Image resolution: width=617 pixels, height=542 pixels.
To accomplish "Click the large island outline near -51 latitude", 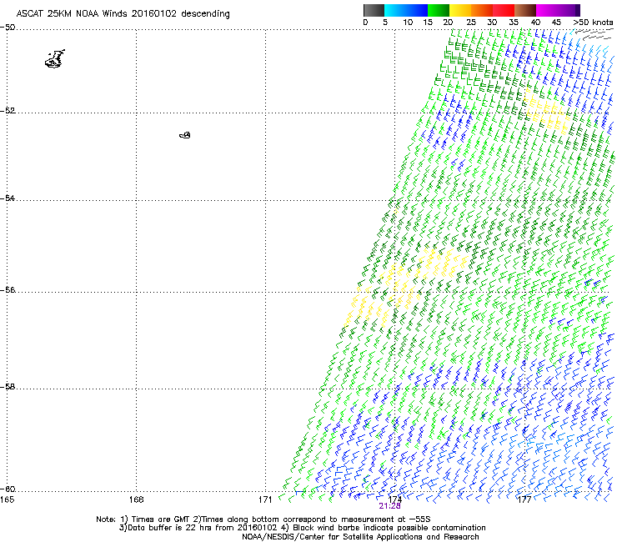I will point(55,59).
